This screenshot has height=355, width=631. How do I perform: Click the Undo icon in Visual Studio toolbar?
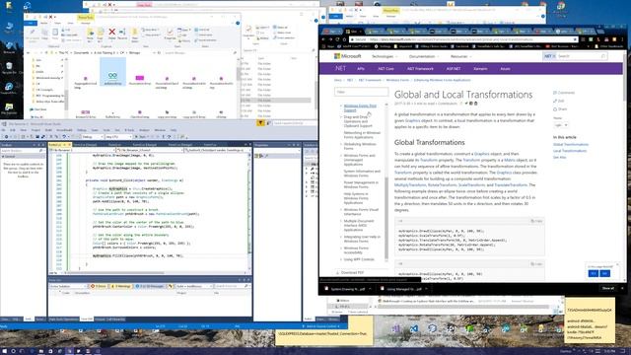pos(64,137)
